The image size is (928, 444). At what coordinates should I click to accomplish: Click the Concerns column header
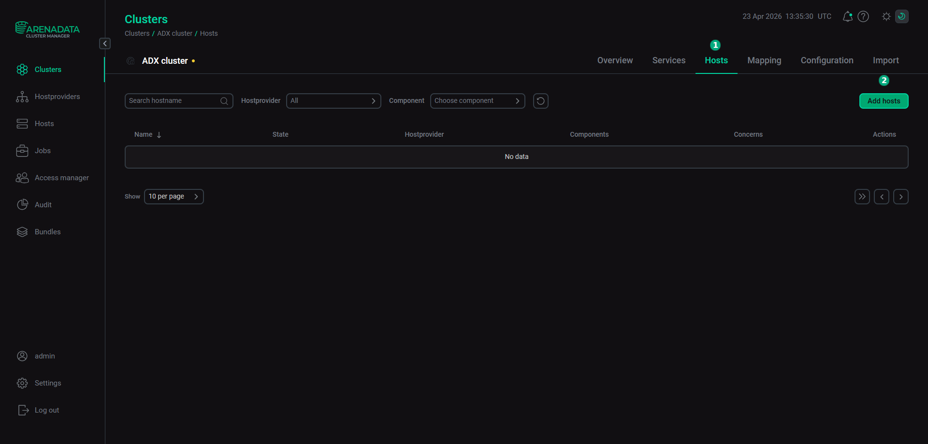[748, 134]
